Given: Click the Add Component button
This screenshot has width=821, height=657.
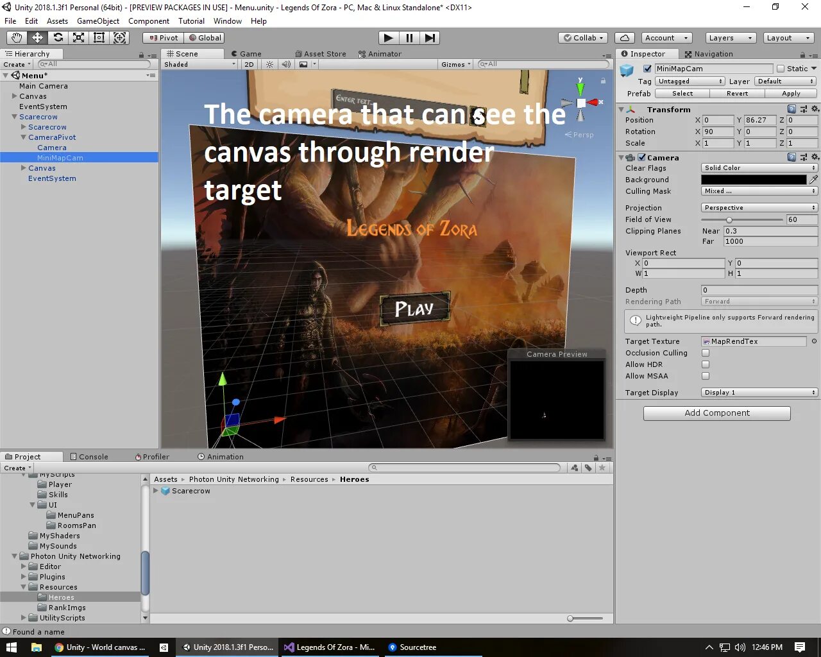Looking at the screenshot, I should tap(717, 413).
